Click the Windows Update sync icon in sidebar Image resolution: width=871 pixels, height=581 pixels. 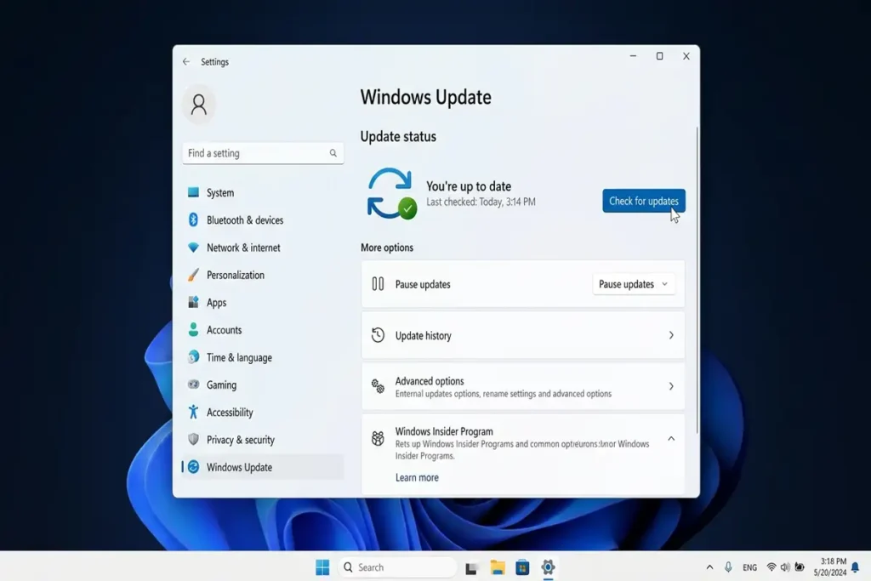click(x=193, y=466)
